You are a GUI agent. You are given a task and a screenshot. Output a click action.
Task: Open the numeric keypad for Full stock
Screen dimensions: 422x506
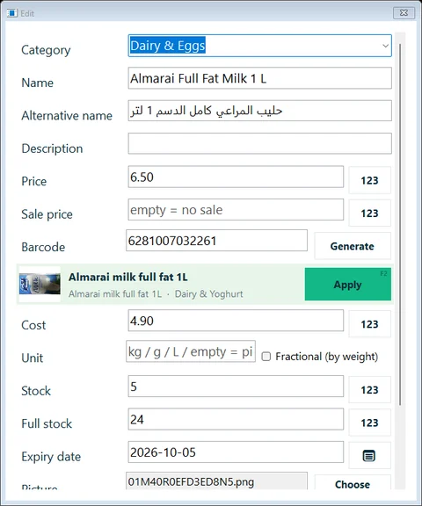369,423
